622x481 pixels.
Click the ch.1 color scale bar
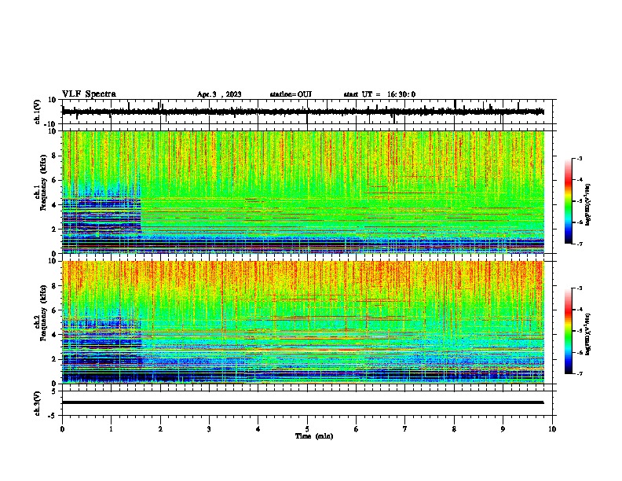coord(568,201)
